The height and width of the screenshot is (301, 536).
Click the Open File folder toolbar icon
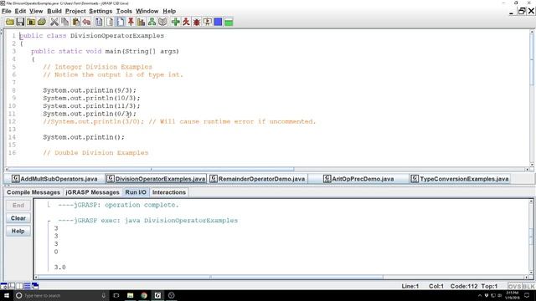coord(9,23)
